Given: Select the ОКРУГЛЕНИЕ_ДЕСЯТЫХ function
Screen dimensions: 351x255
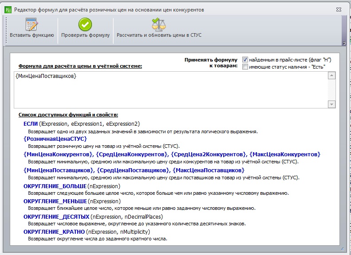Looking at the screenshot, I should [x=56, y=217].
